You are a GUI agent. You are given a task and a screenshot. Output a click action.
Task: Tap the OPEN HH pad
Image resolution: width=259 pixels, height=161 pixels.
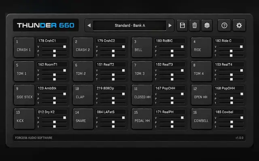pyautogui.click(x=202, y=95)
